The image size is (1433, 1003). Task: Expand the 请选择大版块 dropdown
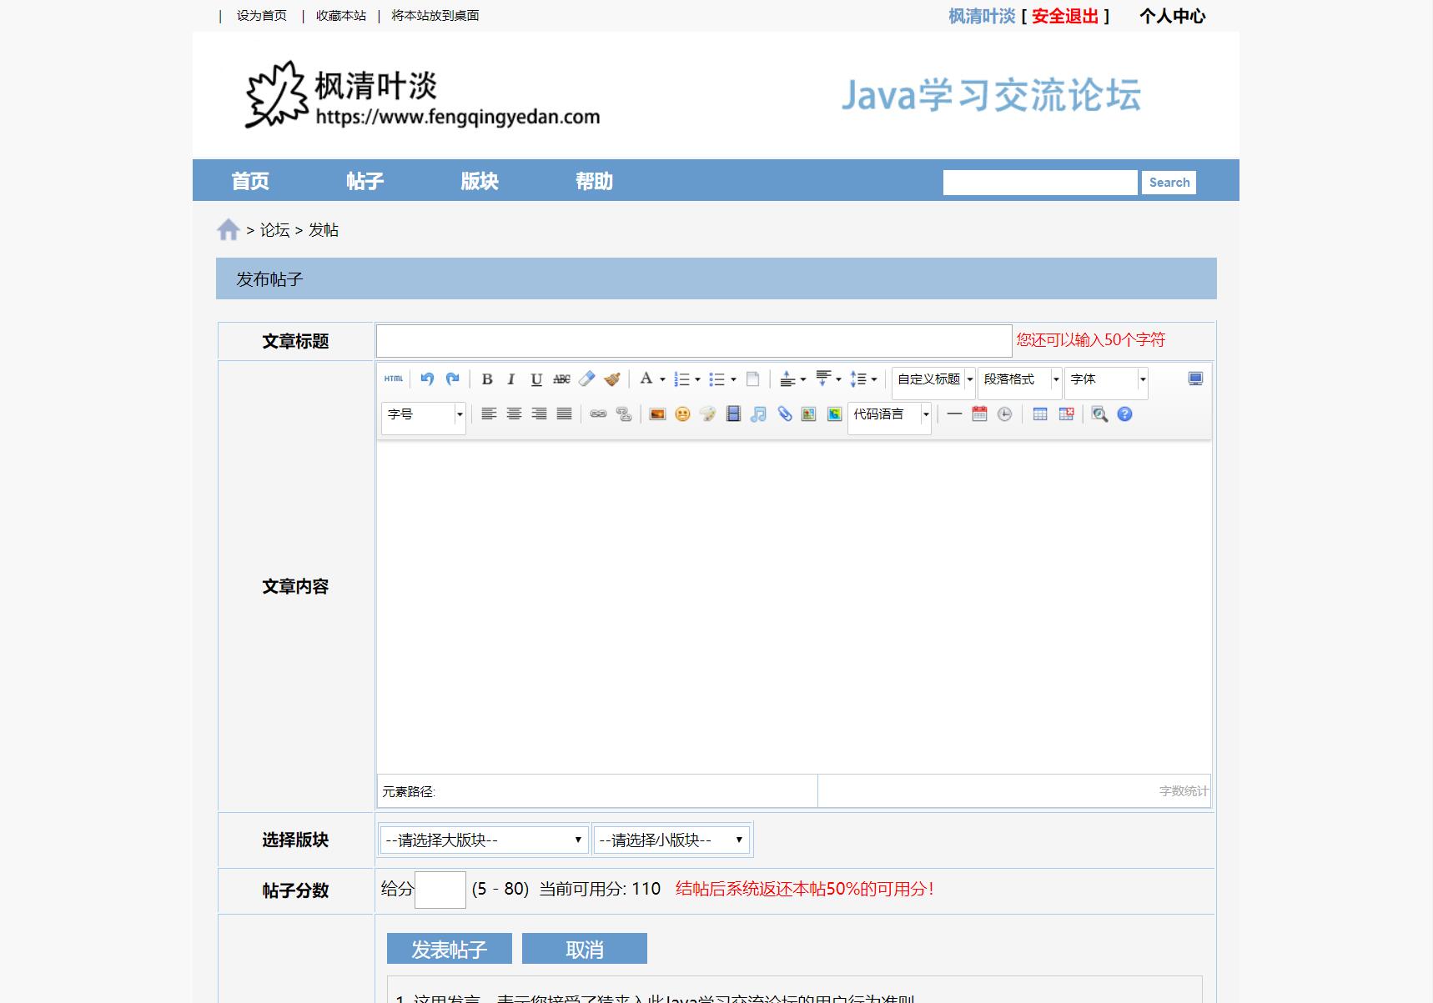(484, 840)
